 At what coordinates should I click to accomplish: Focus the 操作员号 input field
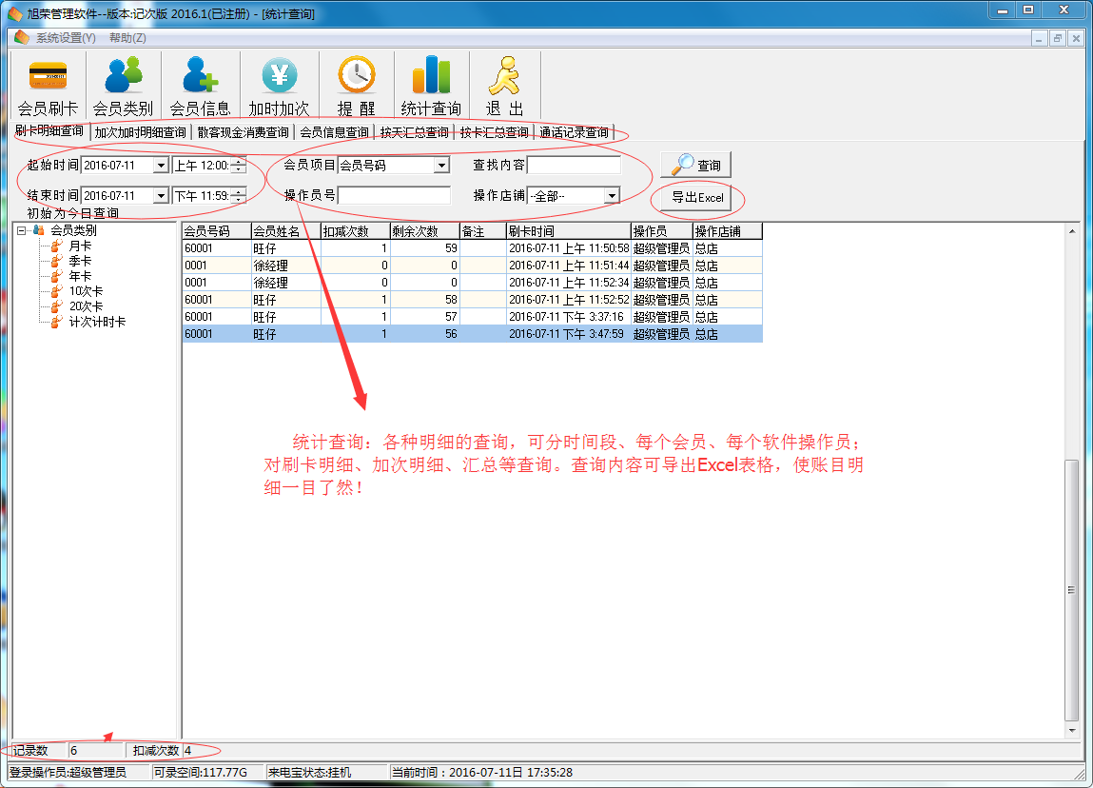pos(394,196)
